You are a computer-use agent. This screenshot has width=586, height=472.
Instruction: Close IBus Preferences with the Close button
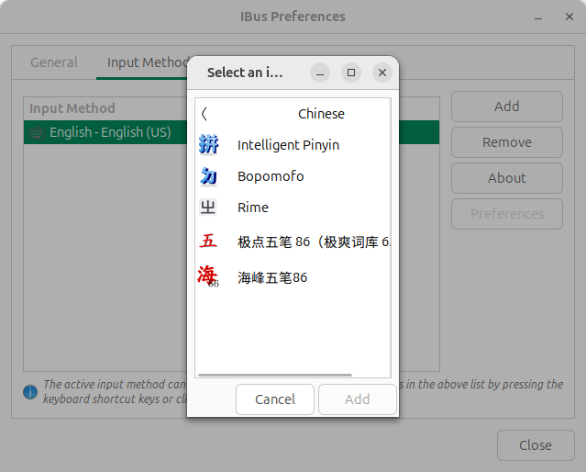pyautogui.click(x=536, y=445)
